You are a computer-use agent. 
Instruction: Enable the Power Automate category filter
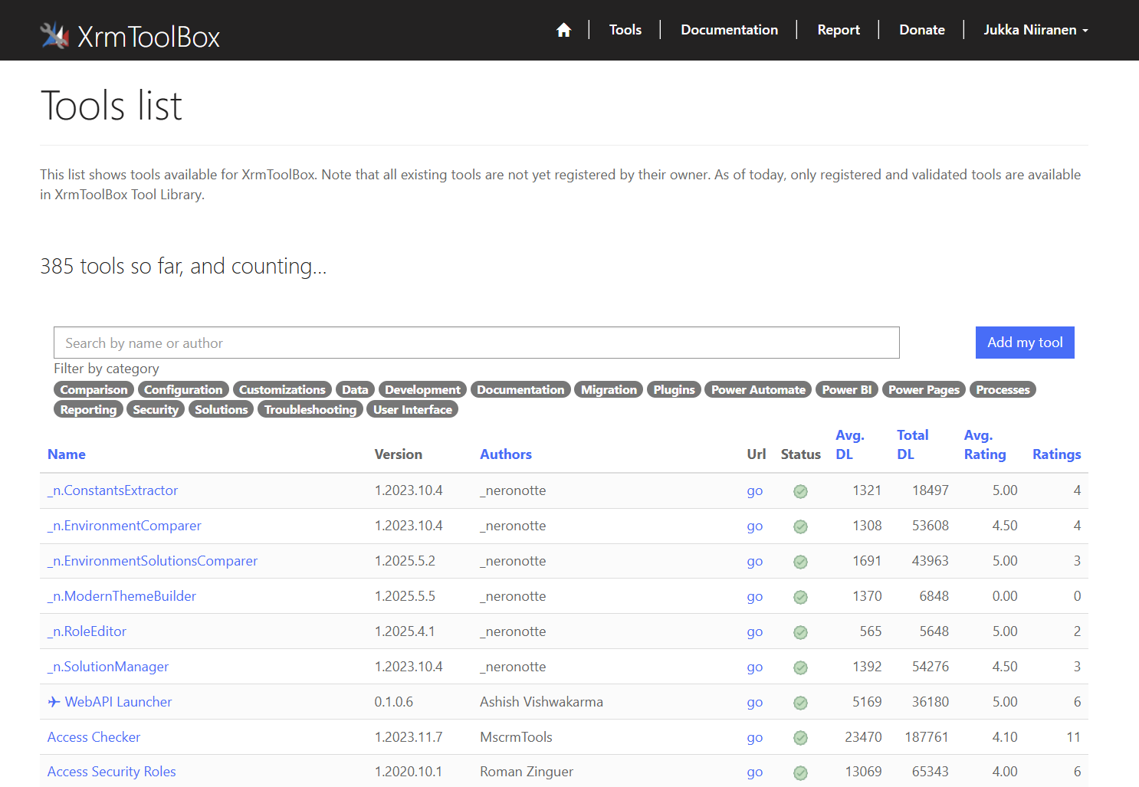pos(757,390)
